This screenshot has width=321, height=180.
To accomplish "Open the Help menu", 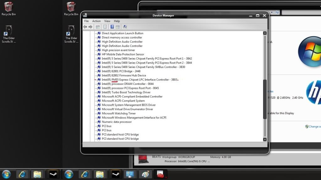I will [117, 21].
